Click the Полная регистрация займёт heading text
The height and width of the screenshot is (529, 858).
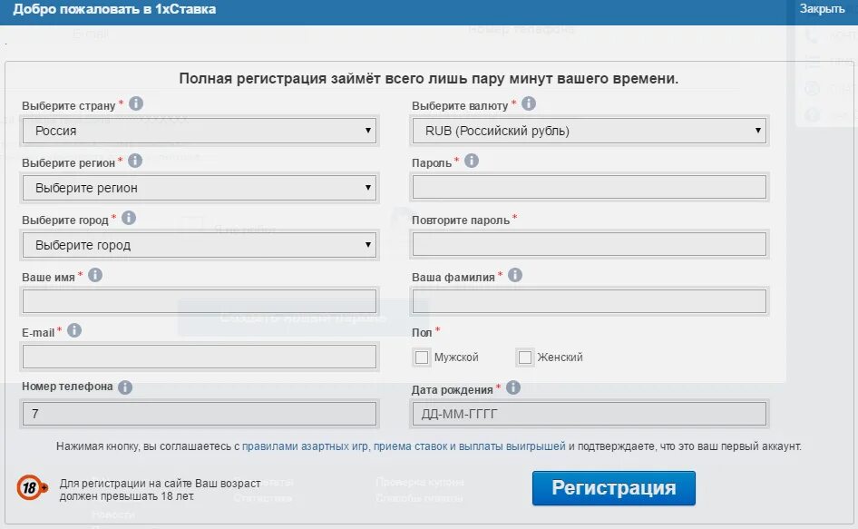tap(428, 78)
